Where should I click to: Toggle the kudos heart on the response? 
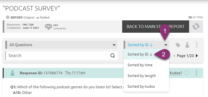pos(186,73)
